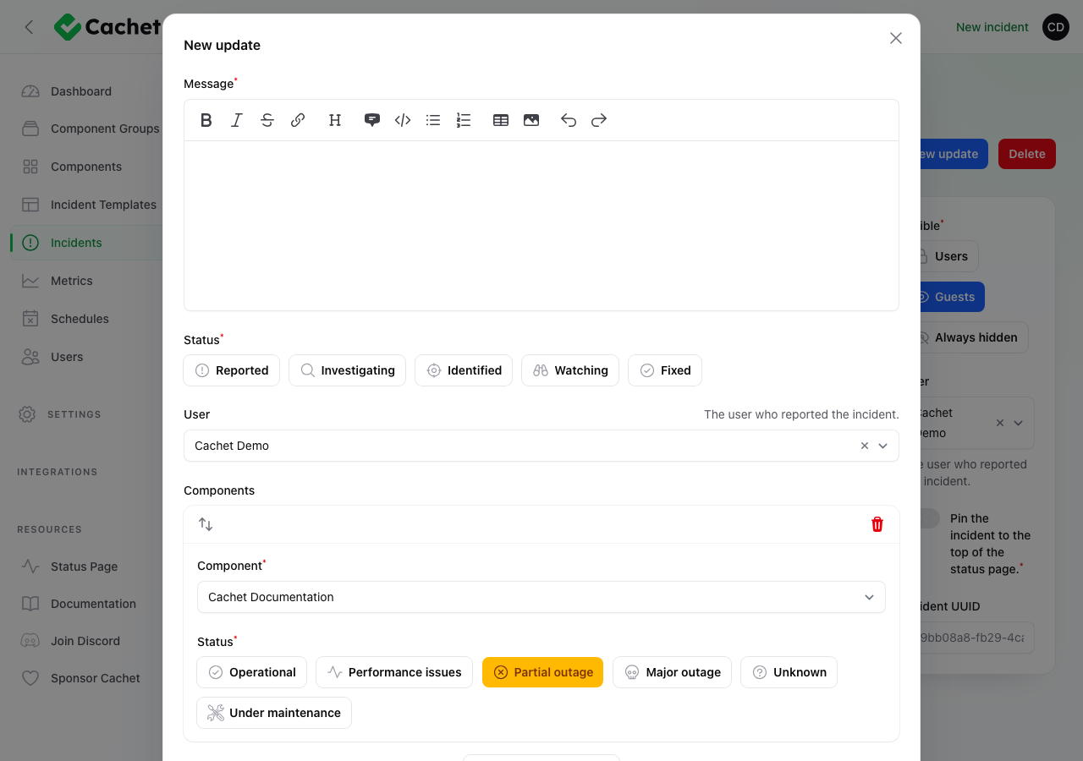Click the red Delete button
Viewport: 1083px width, 761px height.
click(1027, 154)
